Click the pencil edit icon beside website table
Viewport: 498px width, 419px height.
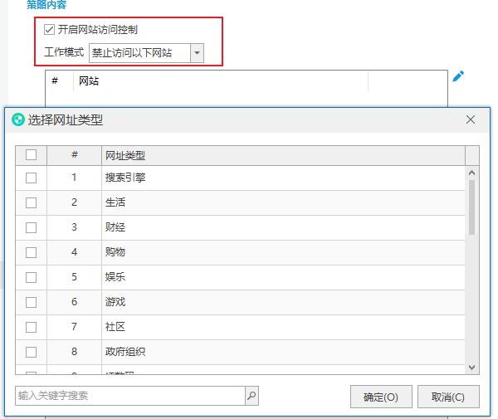(458, 76)
